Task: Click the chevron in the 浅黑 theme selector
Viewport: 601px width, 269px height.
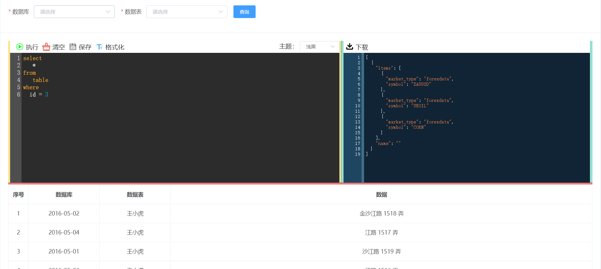Action: [x=333, y=47]
